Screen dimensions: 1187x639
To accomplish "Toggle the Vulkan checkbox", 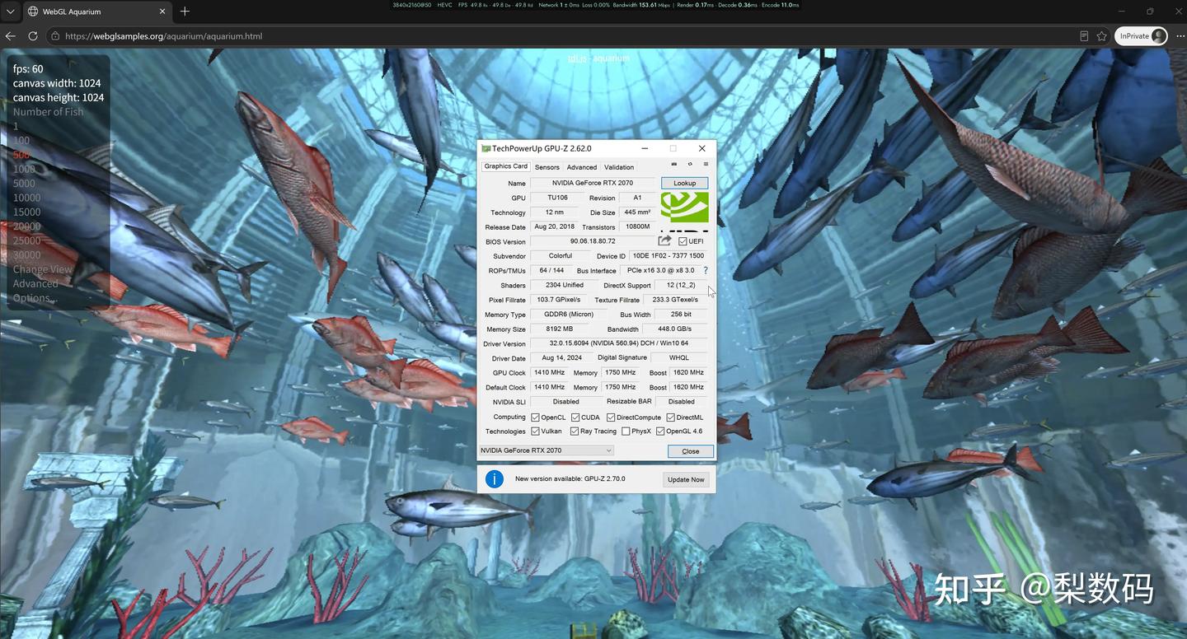I will 535,431.
